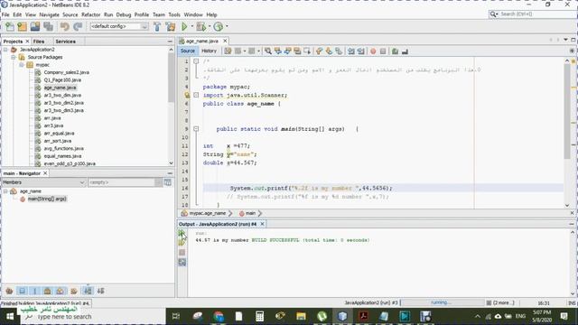Image resolution: width=578 pixels, height=325 pixels.
Task: Open the Profile Project dropdown arrow
Action: click(227, 26)
